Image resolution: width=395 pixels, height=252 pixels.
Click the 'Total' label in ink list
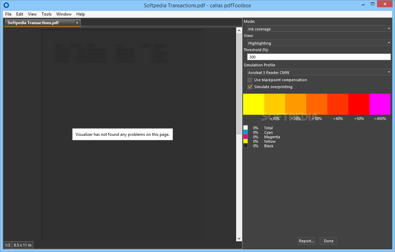tap(268, 128)
